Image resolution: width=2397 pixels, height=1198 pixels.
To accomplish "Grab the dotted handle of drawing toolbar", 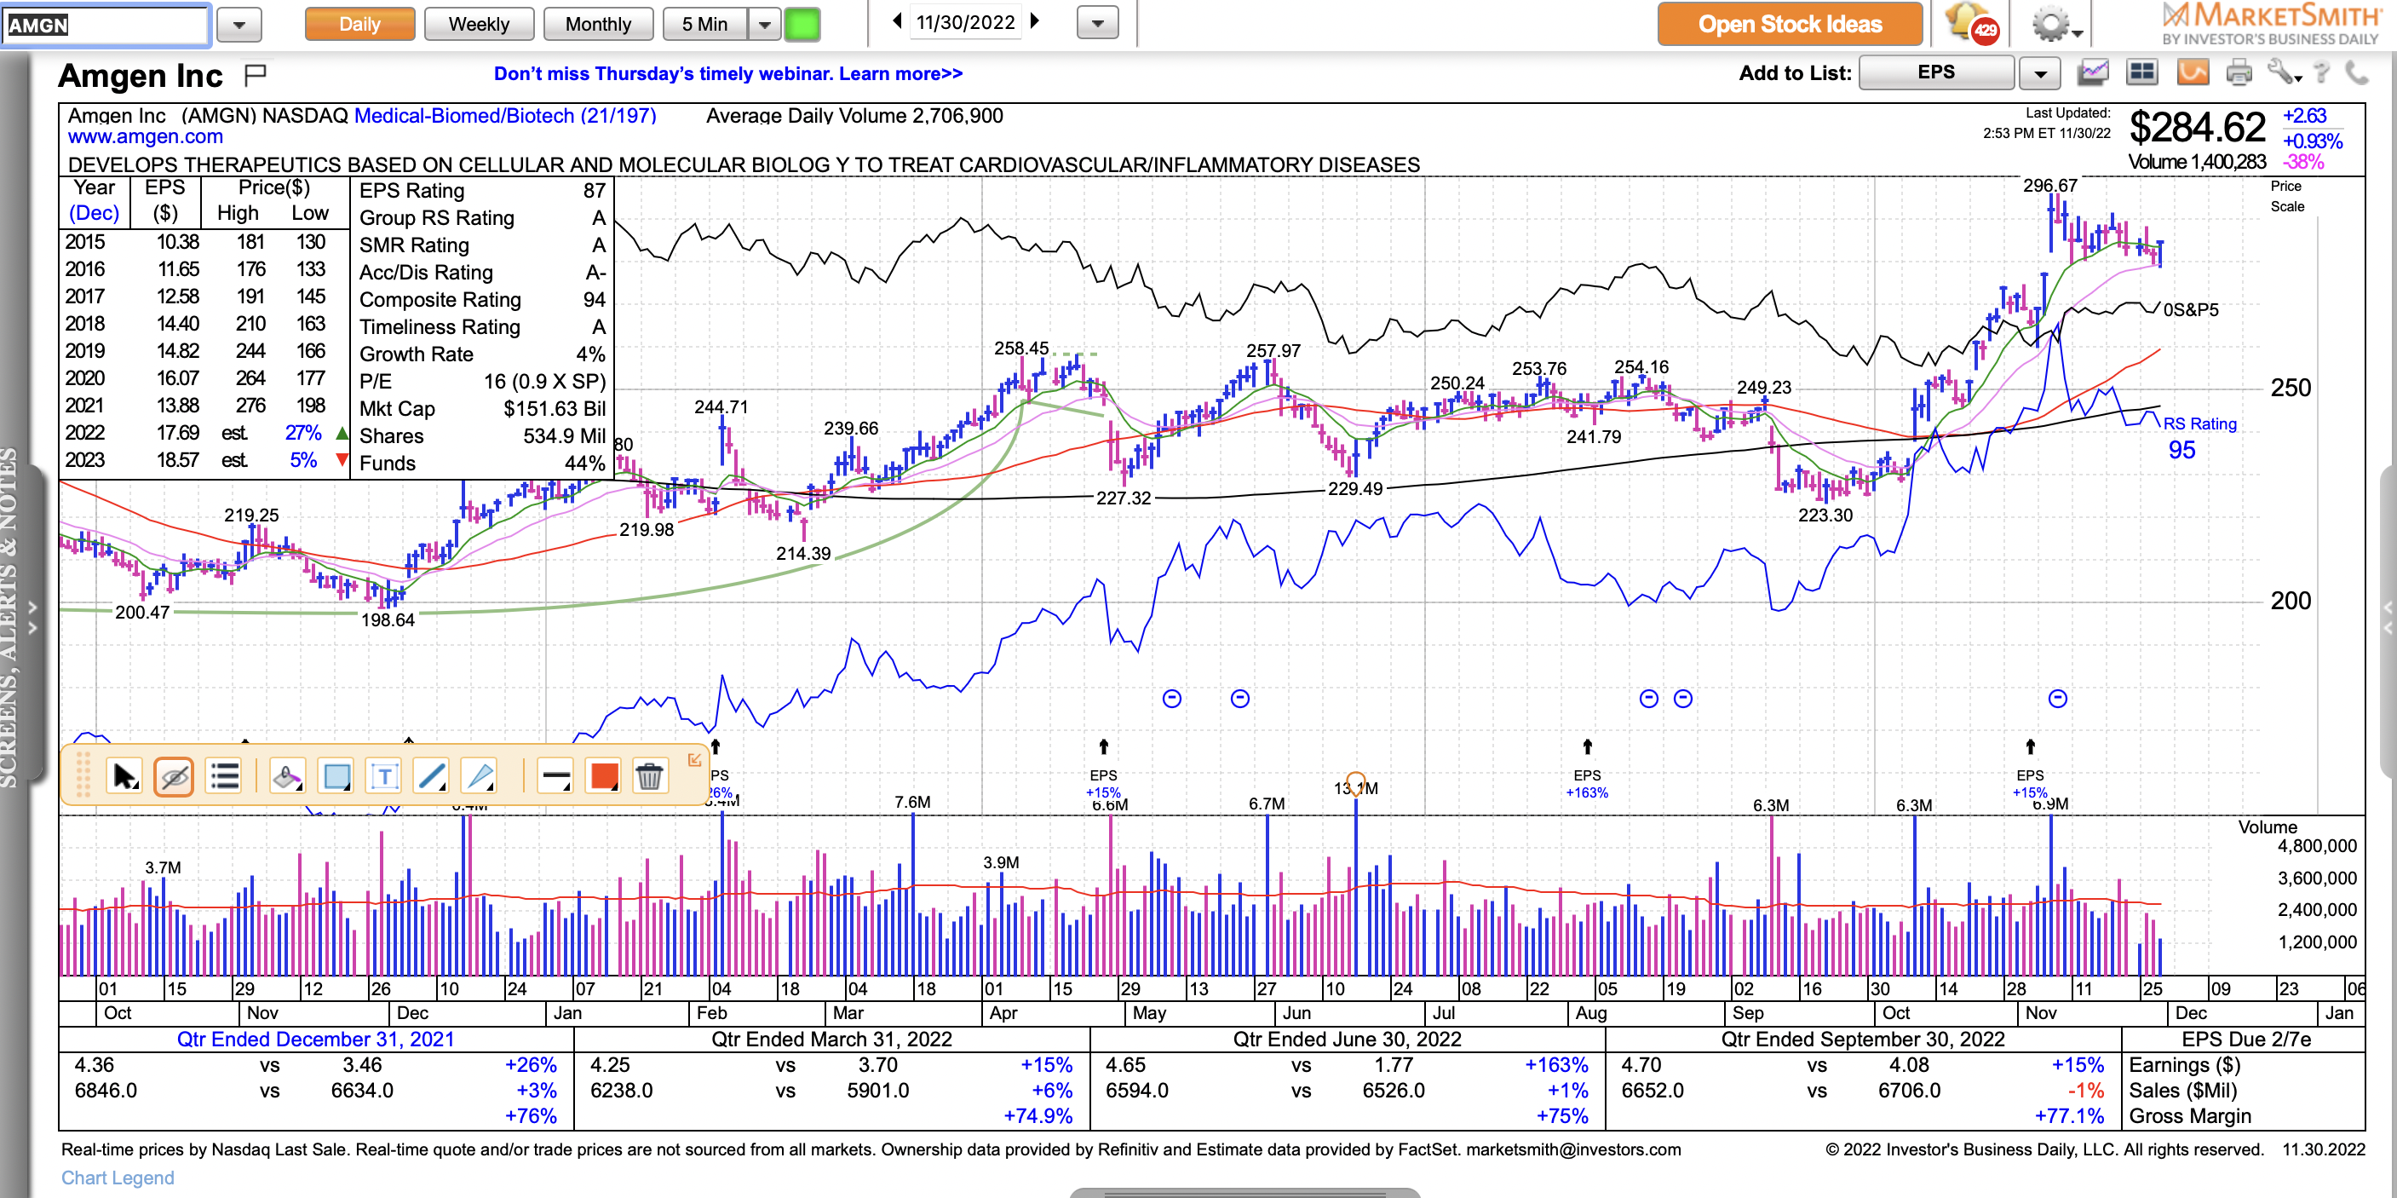I will pos(83,775).
